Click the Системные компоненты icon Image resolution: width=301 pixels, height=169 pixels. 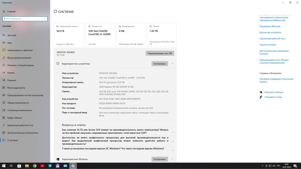4,110
